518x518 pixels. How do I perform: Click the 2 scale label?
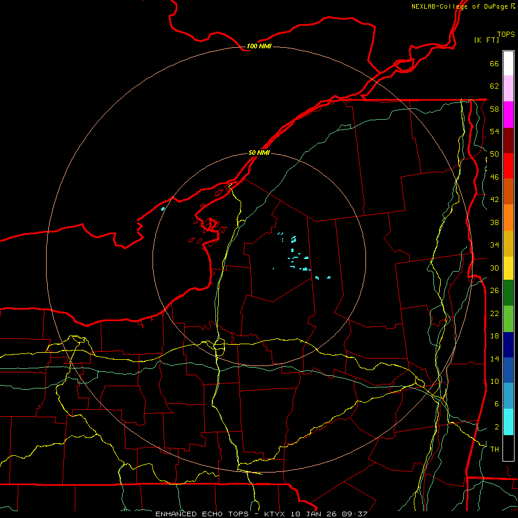pos(497,427)
